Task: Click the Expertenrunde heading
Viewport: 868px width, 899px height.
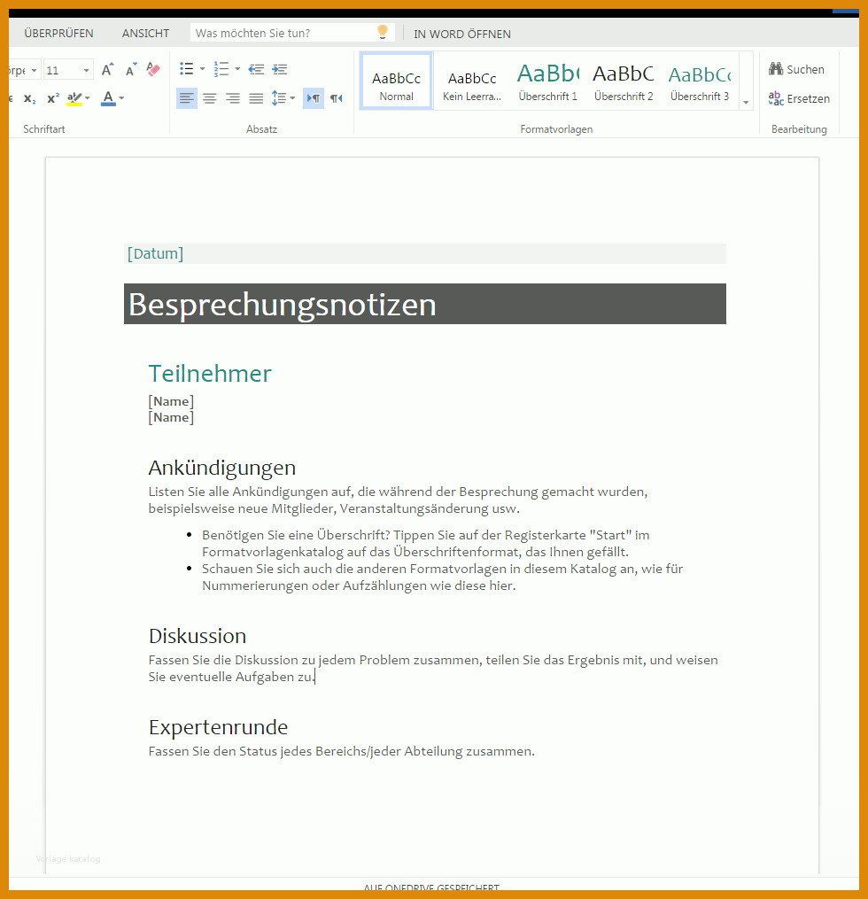Action: 218,727
